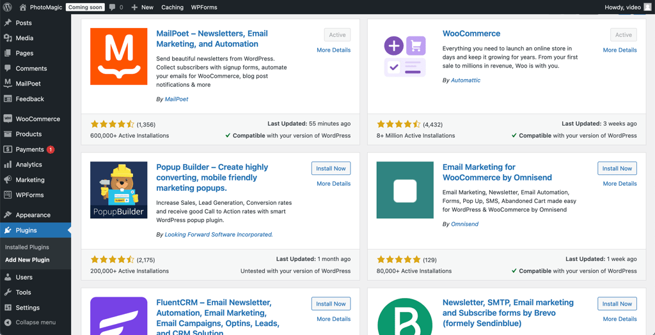Open the New menu in admin bar
Image resolution: width=655 pixels, height=335 pixels.
[x=142, y=7]
